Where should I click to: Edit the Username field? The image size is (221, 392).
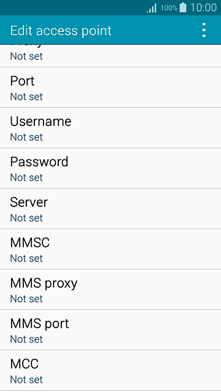(x=110, y=128)
